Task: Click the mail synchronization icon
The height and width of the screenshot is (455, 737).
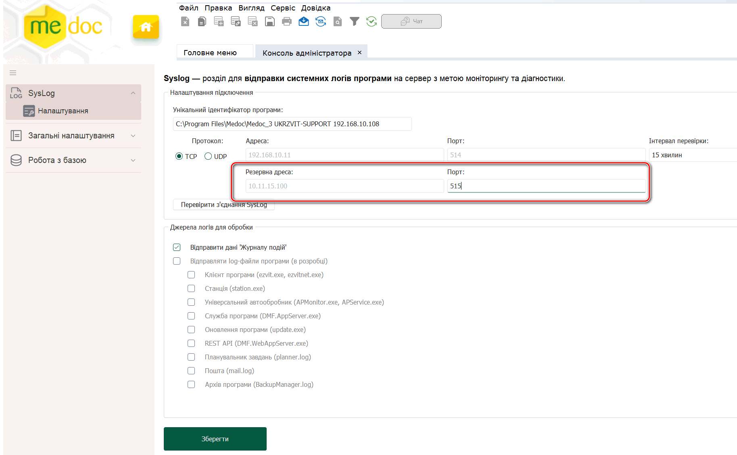Action: [321, 21]
